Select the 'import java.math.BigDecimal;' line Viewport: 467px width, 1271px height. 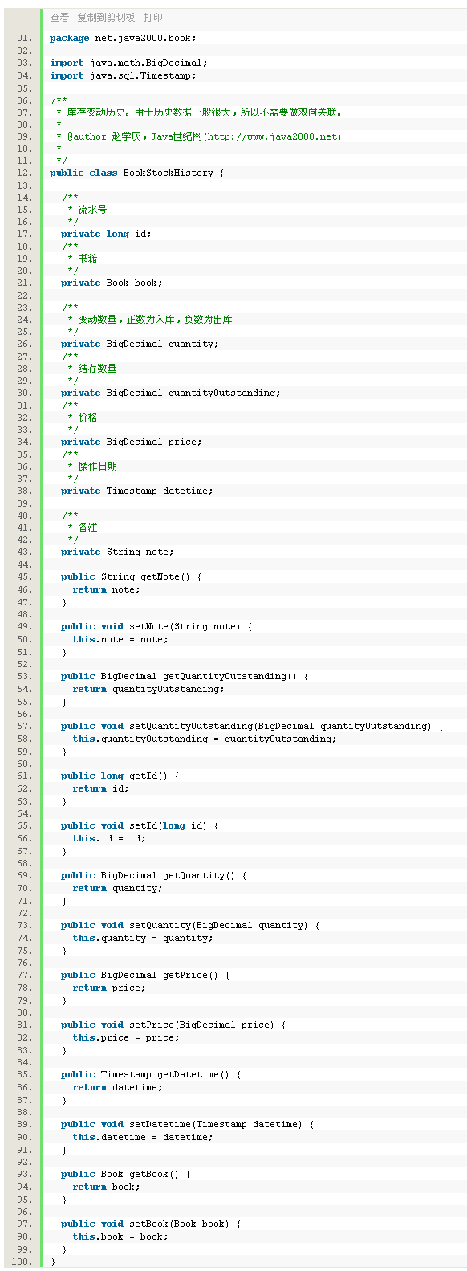tap(128, 63)
